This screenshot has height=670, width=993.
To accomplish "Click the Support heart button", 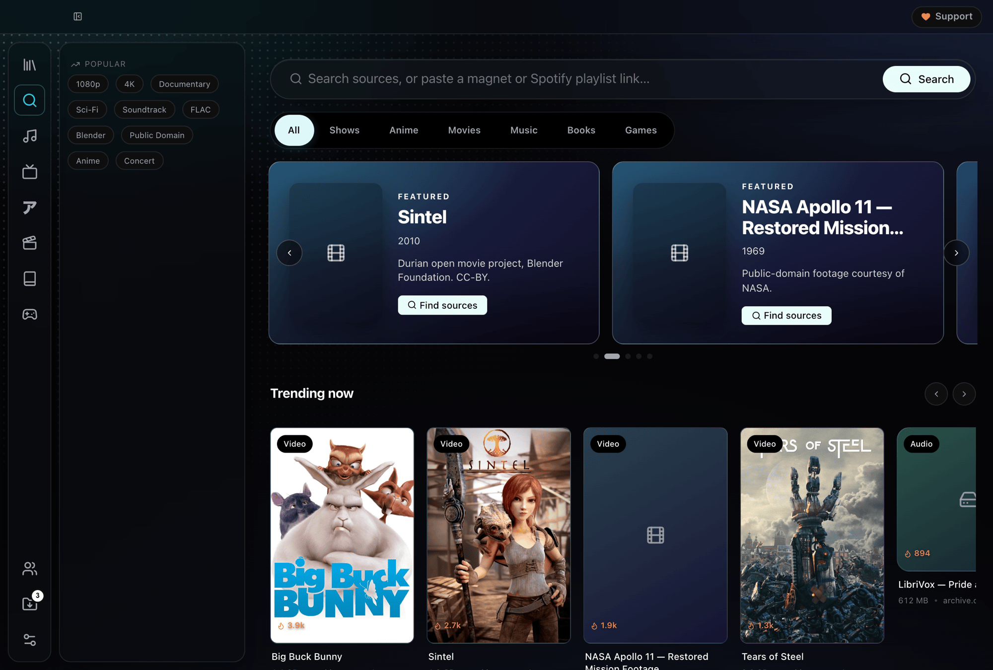I will pyautogui.click(x=946, y=16).
